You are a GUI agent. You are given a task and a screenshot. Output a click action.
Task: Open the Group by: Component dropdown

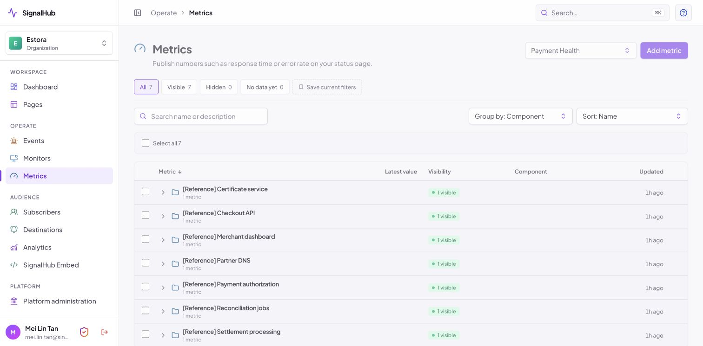[520, 116]
